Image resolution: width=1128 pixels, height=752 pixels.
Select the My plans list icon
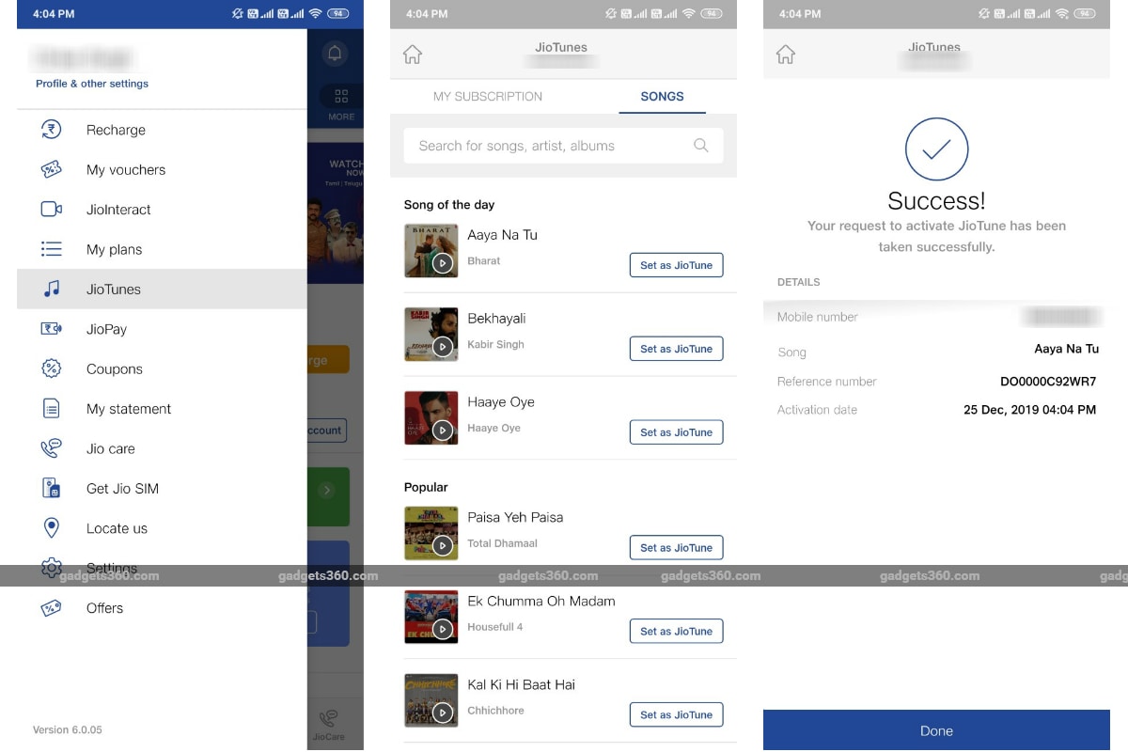51,249
